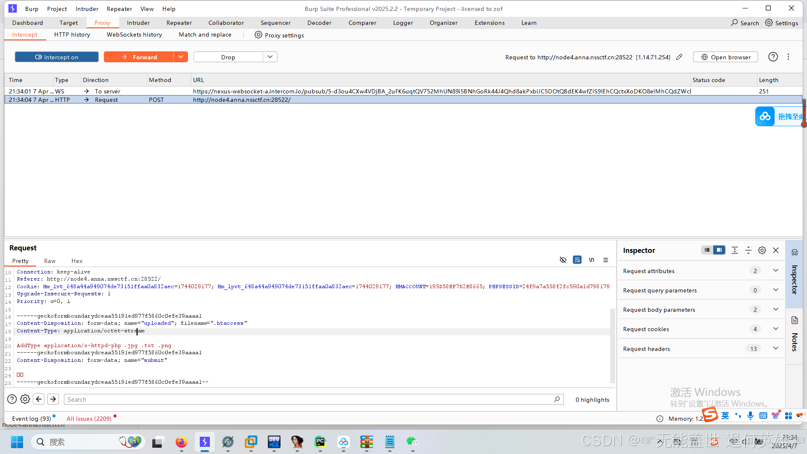Switch Inspector to side layout

[x=720, y=250]
